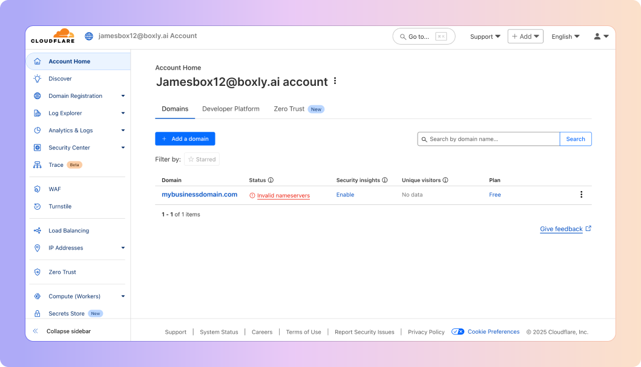Screen dimensions: 641x367
Task: Switch to the Domains tab
Action: click(x=175, y=109)
